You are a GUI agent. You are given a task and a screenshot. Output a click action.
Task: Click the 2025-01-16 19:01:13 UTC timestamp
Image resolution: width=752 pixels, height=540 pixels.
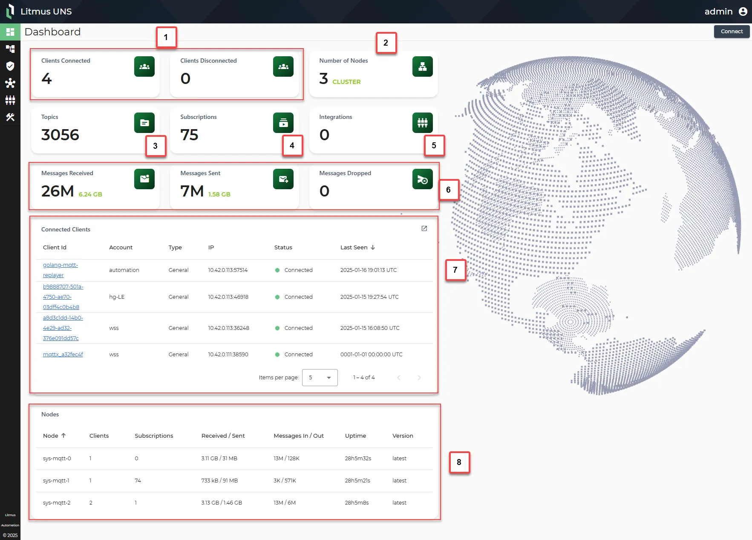click(369, 270)
